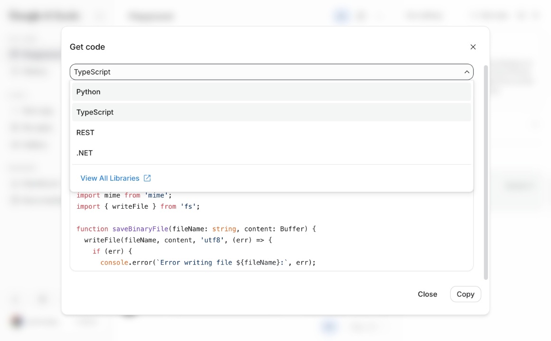The image size is (551, 341).
Task: Copy the code with Copy button
Action: [x=465, y=295]
